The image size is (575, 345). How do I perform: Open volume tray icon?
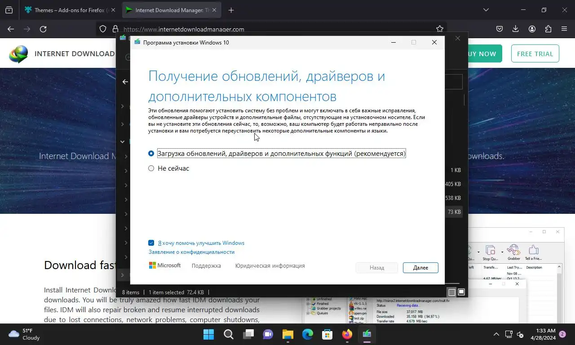520,334
